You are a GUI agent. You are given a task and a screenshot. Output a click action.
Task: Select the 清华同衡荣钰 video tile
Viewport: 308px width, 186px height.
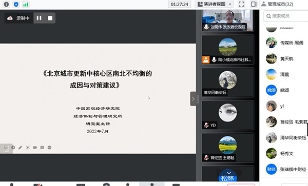coord(227,82)
